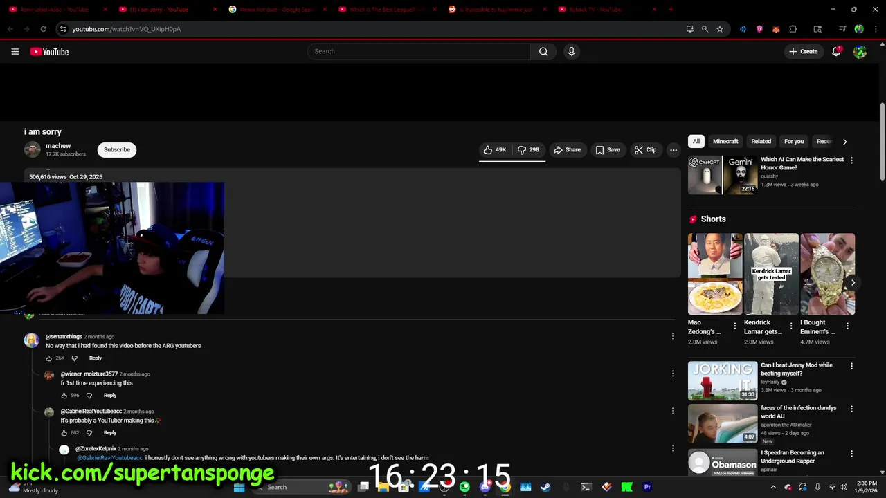Open machew channel avatar
Screen dimensions: 886x498
pos(32,149)
